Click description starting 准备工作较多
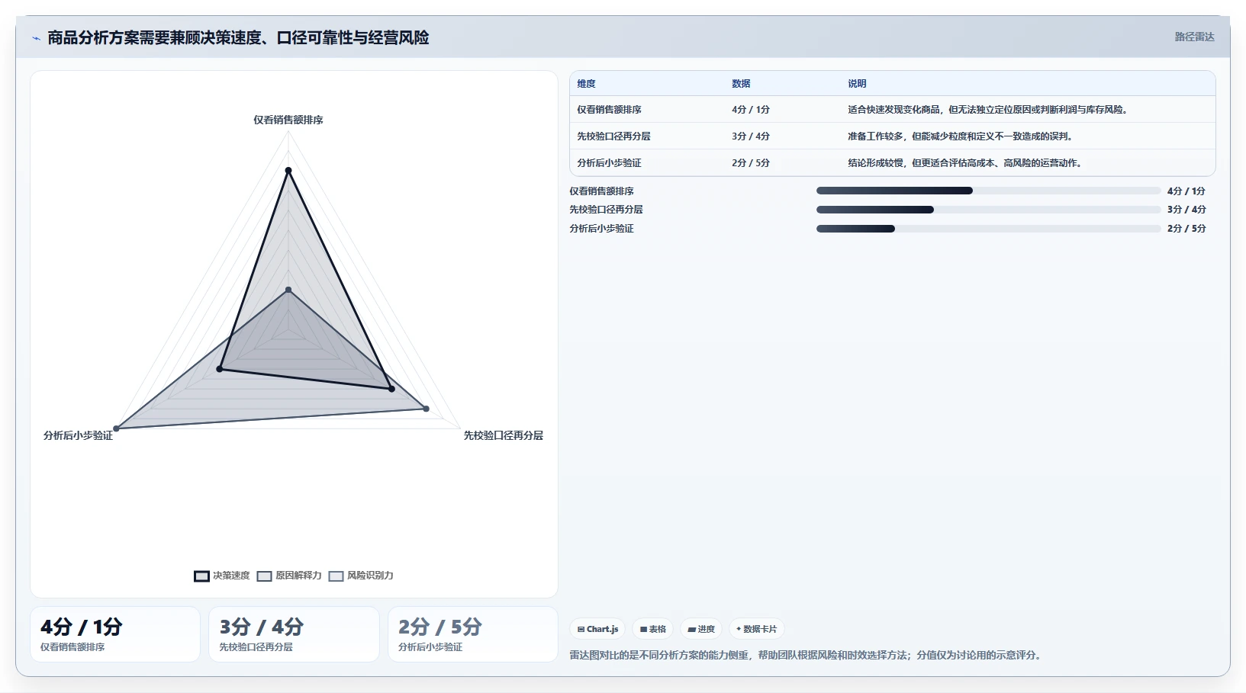 [961, 136]
